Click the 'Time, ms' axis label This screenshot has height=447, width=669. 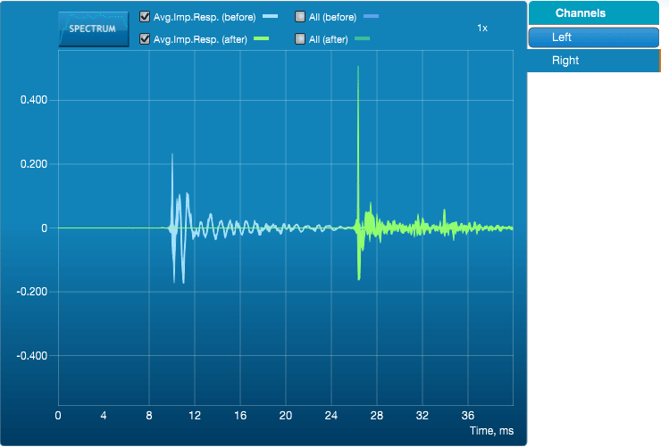491,431
